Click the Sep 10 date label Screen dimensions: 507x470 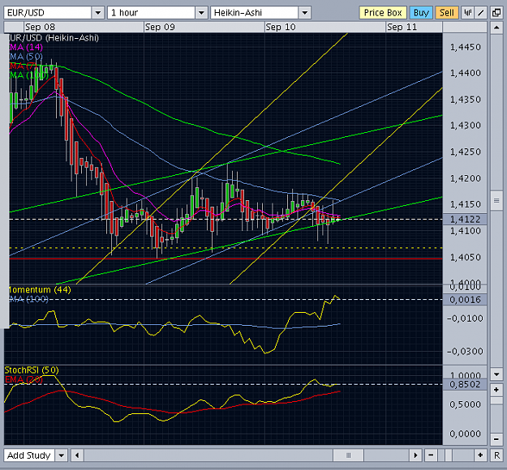click(281, 27)
